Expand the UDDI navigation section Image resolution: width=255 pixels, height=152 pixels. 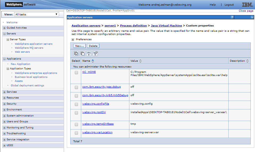(x=4, y=145)
